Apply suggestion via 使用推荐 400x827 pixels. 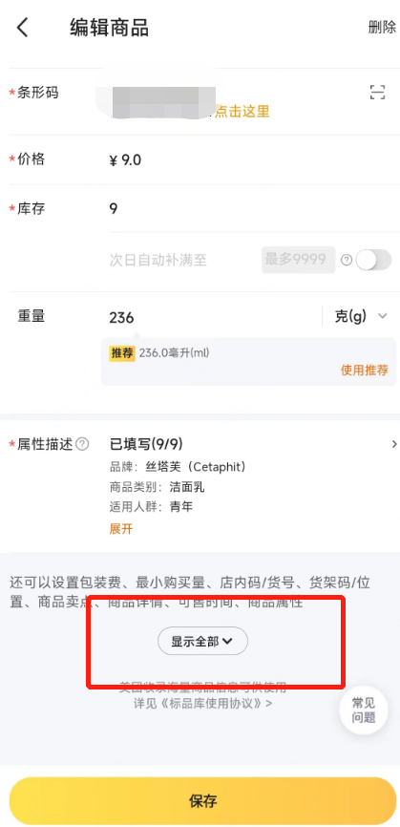365,371
